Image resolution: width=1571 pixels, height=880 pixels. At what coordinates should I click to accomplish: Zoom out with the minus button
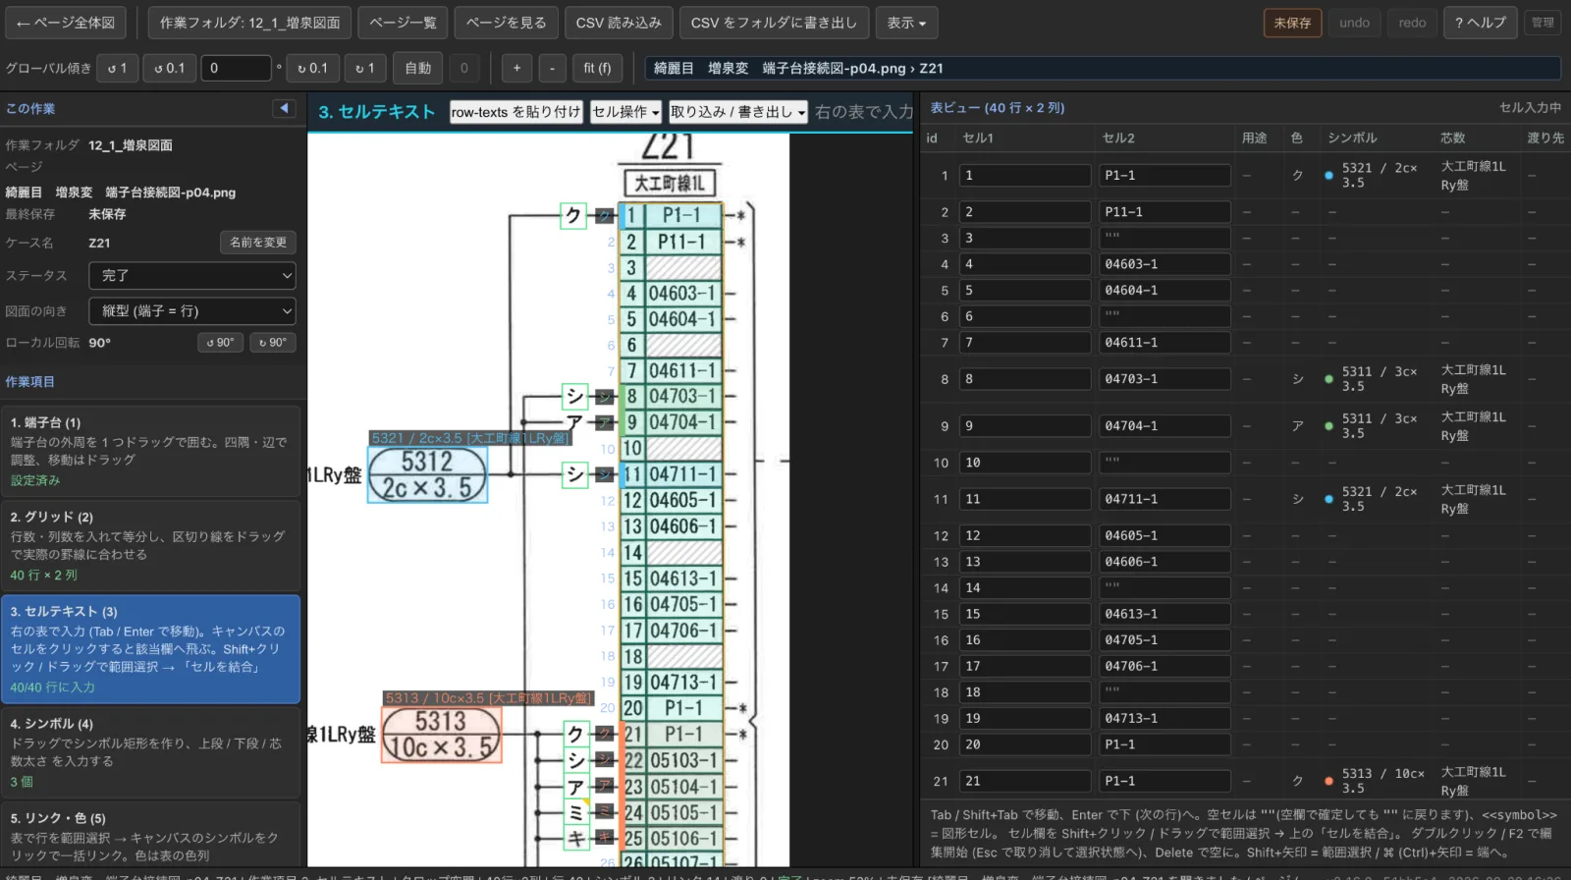click(x=553, y=68)
